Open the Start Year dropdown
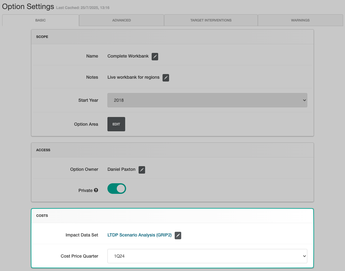 [x=207, y=100]
